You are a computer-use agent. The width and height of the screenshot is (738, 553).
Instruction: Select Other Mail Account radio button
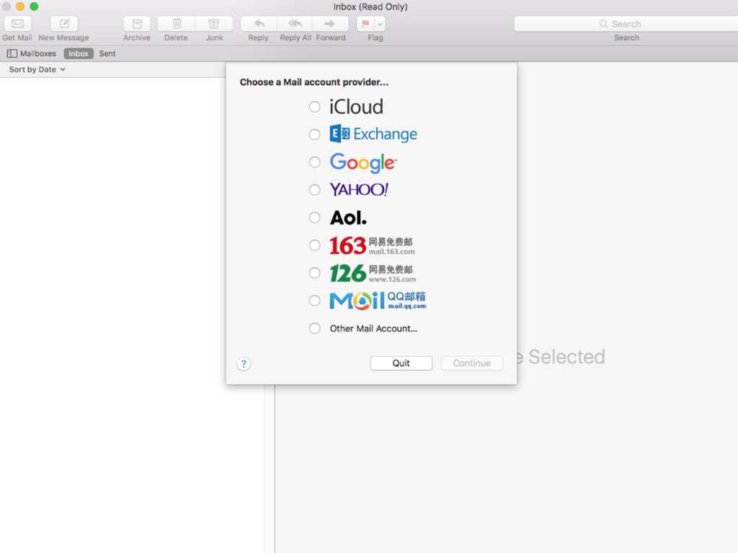click(x=314, y=328)
